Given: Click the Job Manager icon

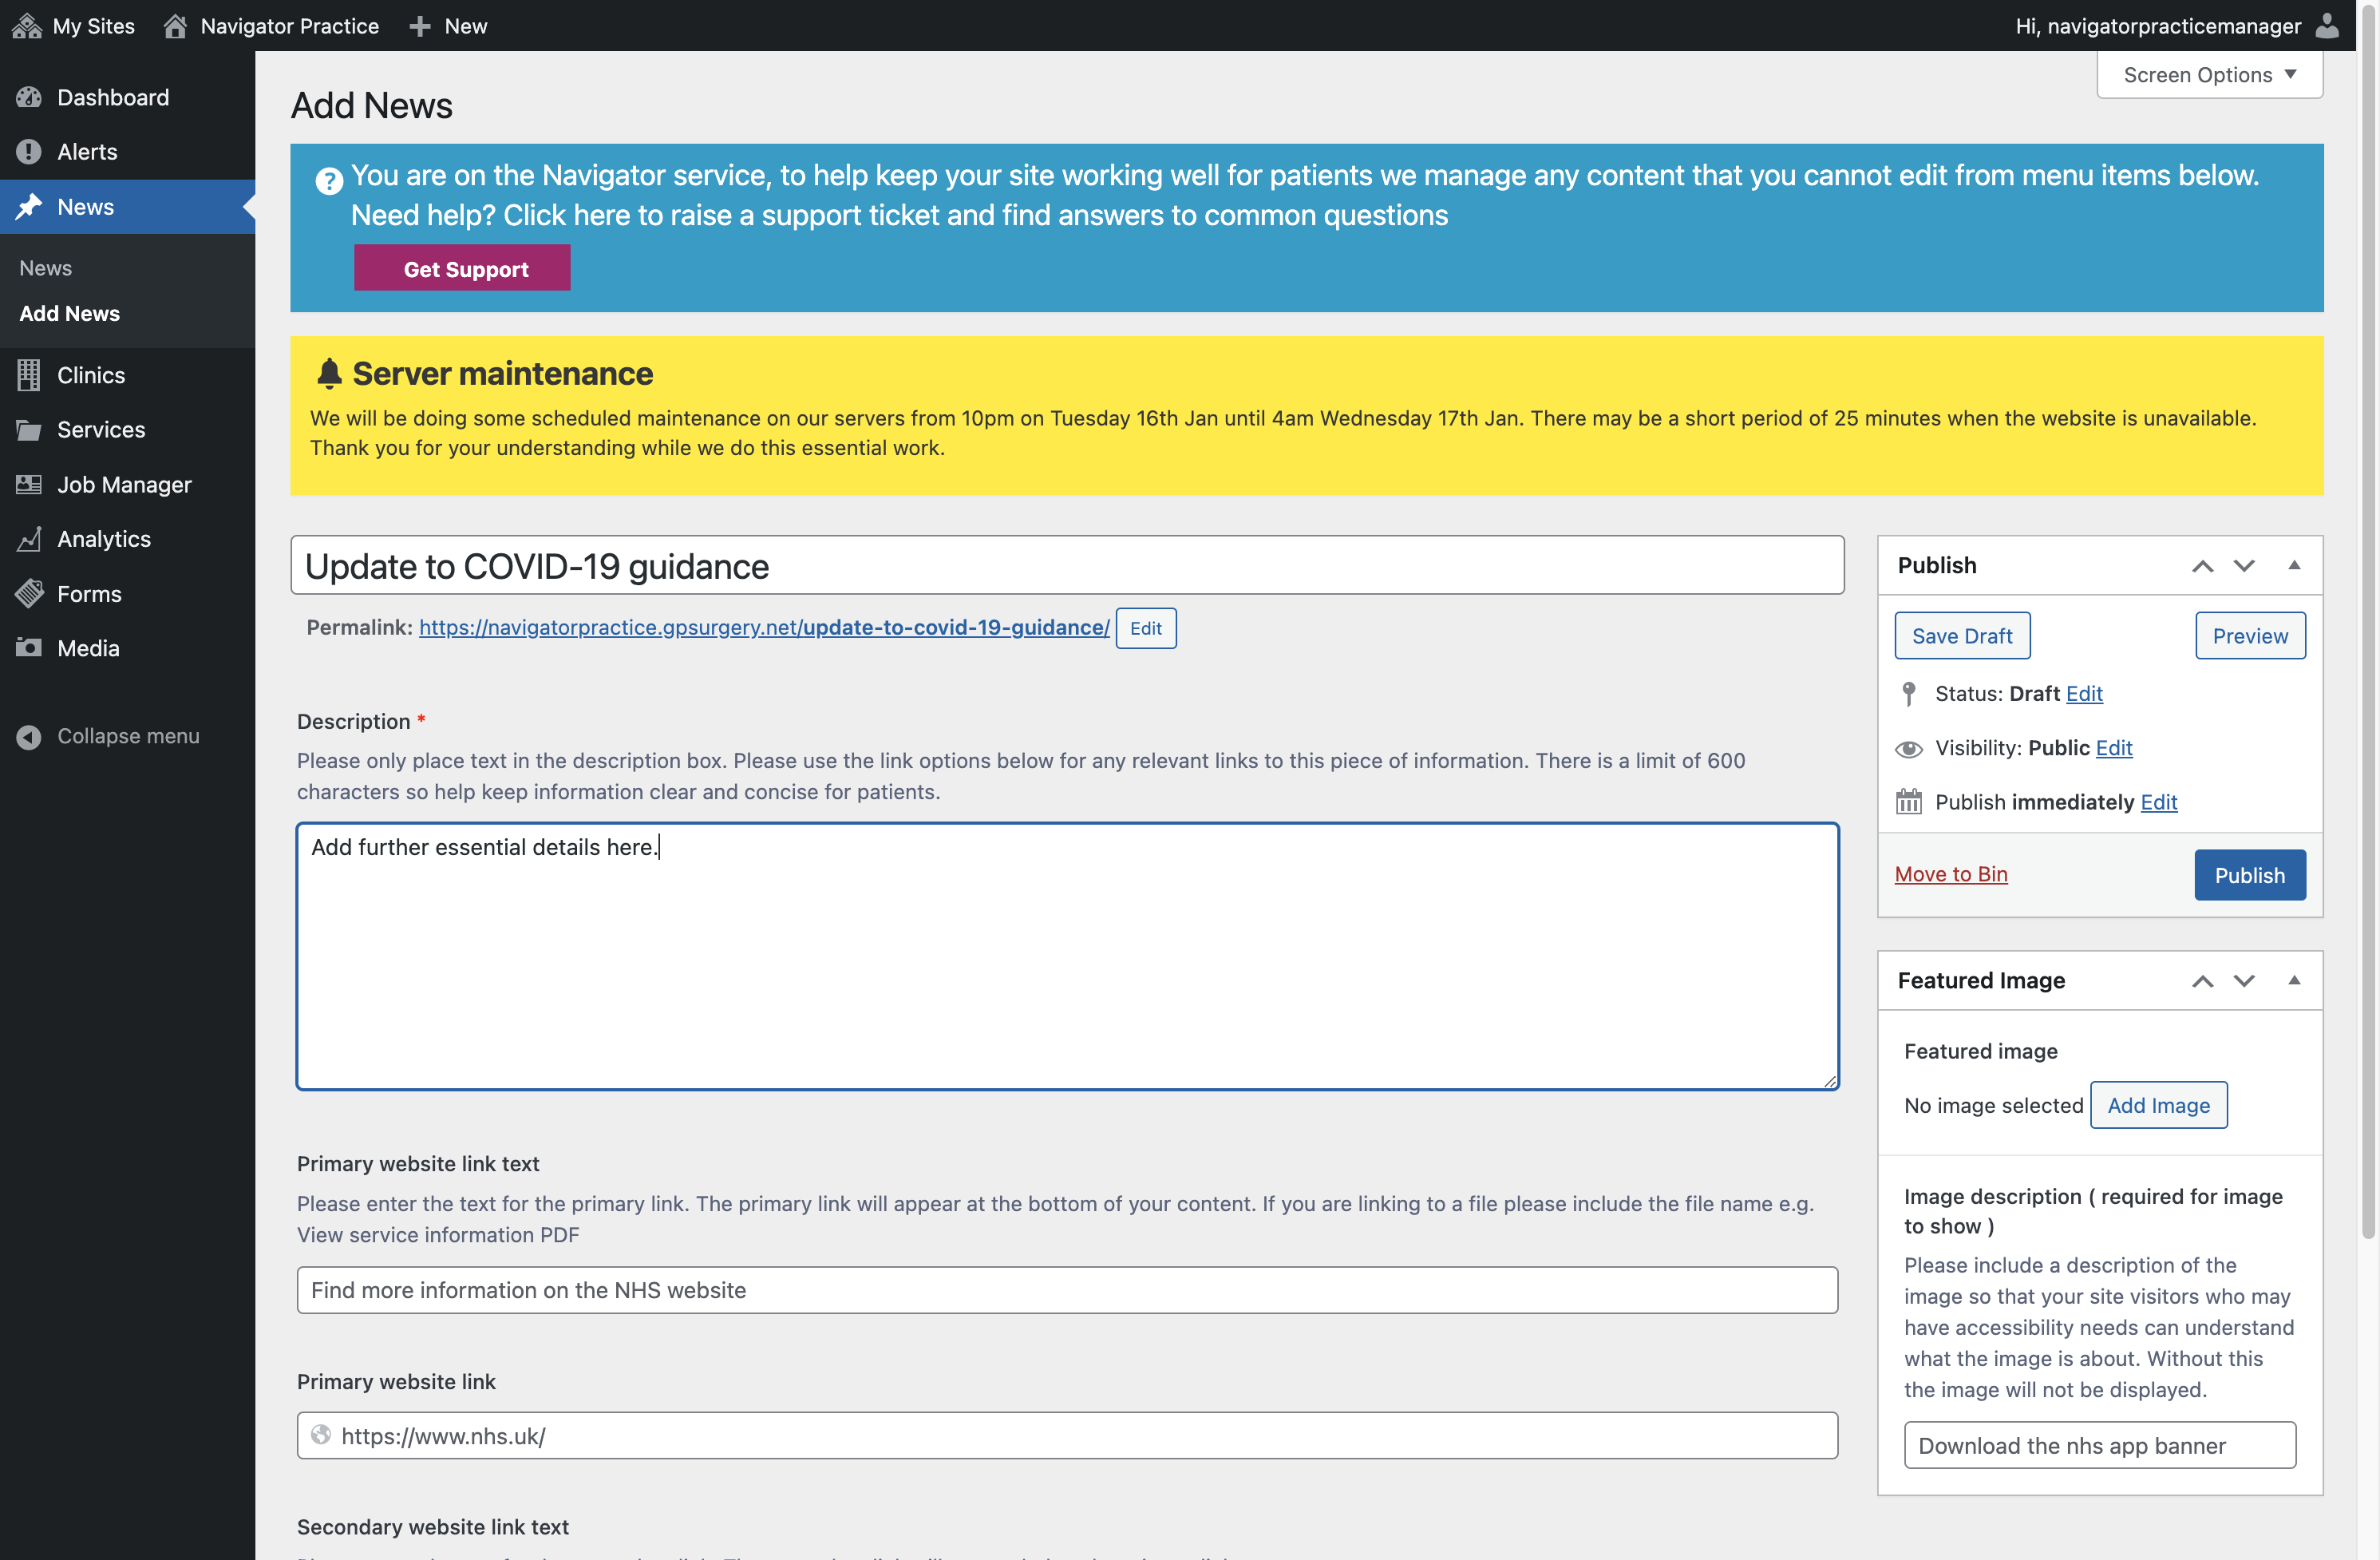Looking at the screenshot, I should (x=29, y=485).
